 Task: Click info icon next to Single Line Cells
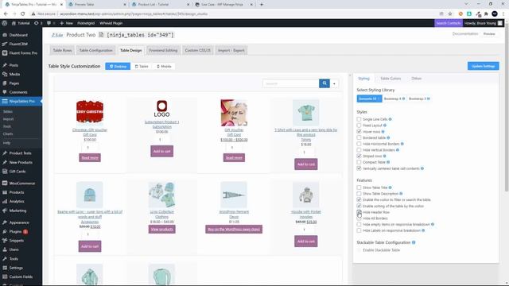390,119
